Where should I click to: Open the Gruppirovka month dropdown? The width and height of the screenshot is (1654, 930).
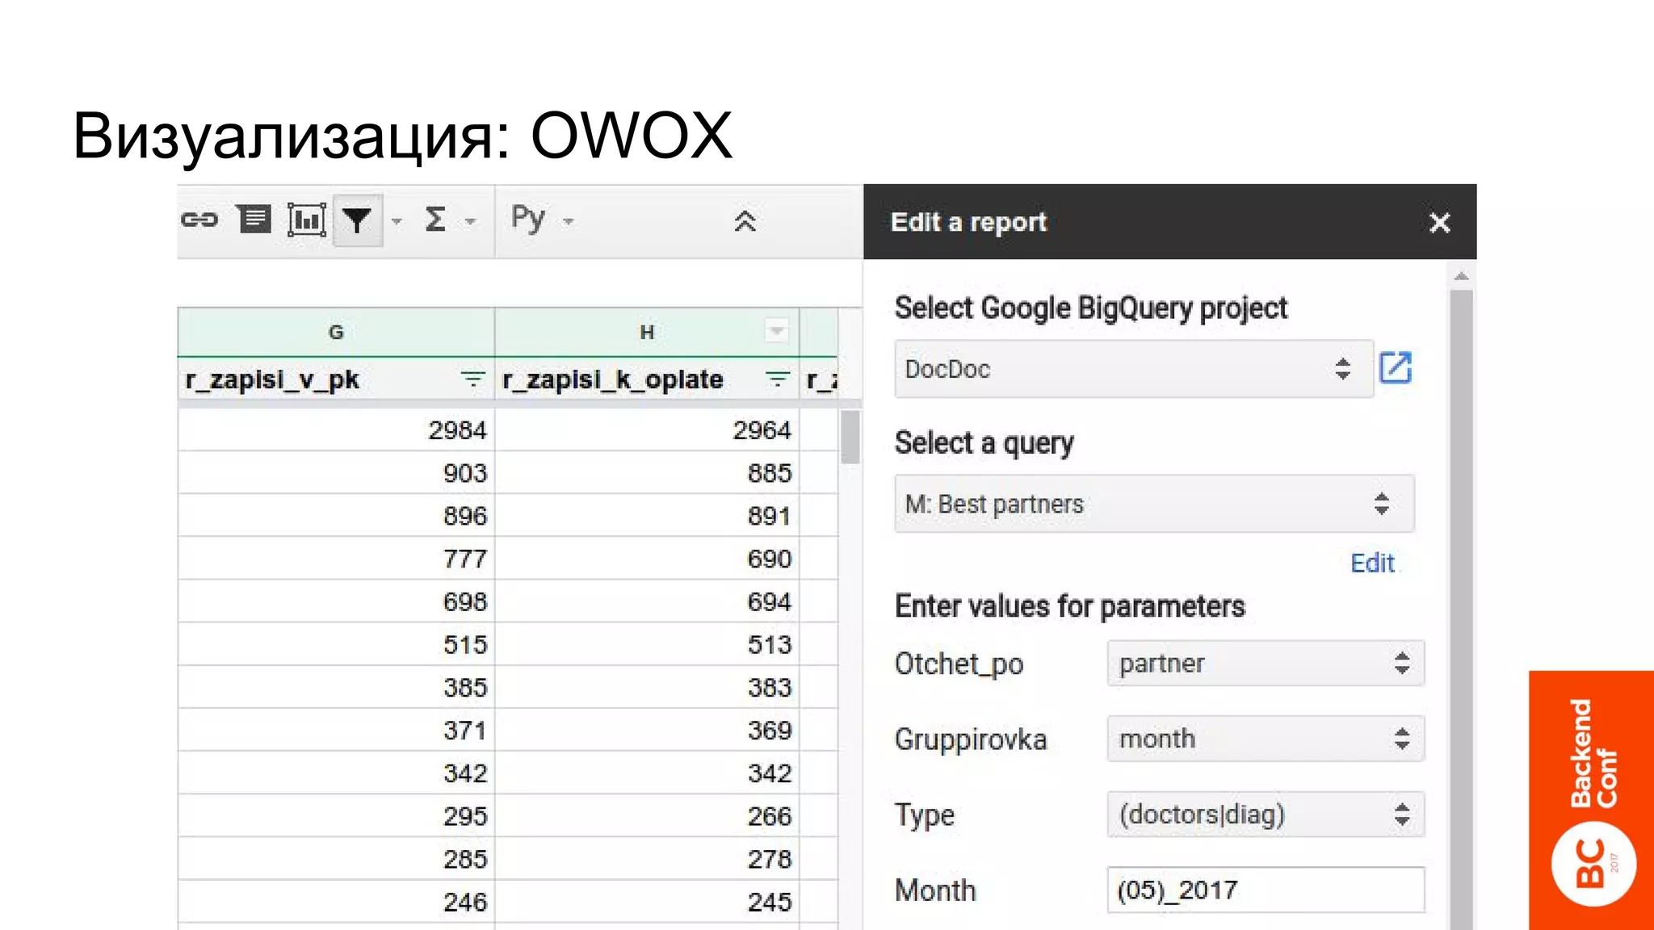point(1266,739)
